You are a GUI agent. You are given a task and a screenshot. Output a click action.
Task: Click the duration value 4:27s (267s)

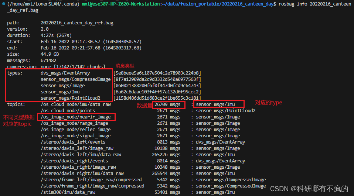coord(56,35)
